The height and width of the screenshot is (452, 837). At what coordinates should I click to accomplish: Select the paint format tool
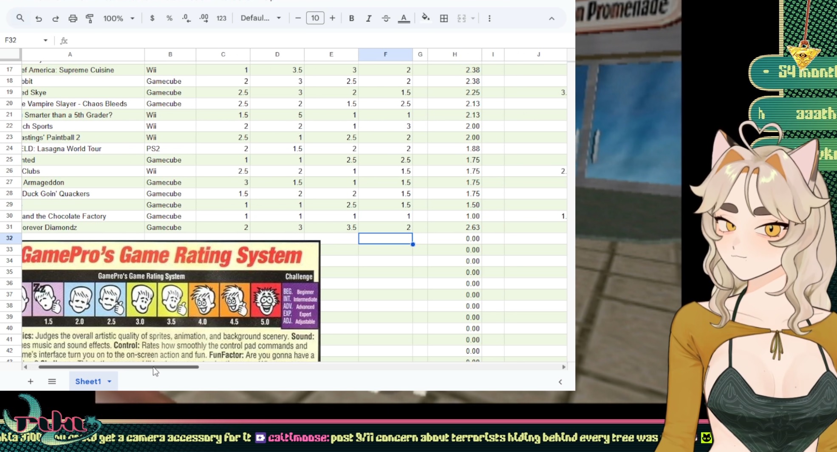pyautogui.click(x=90, y=18)
